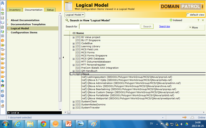Image resolution: width=206 pixels, height=128 pixels.
Task: Collapse the '[CI] QNova' tree node
Action: click(x=74, y=74)
